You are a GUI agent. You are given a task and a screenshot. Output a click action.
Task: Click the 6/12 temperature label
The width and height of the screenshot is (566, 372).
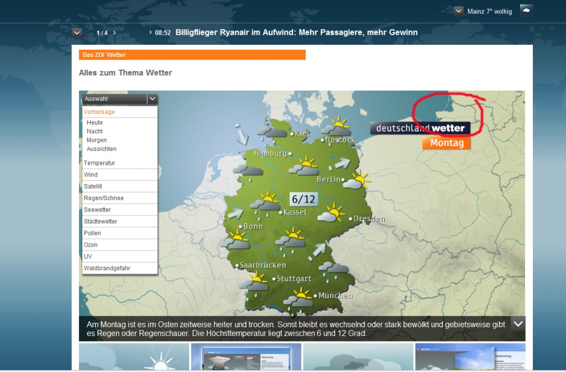pyautogui.click(x=303, y=199)
